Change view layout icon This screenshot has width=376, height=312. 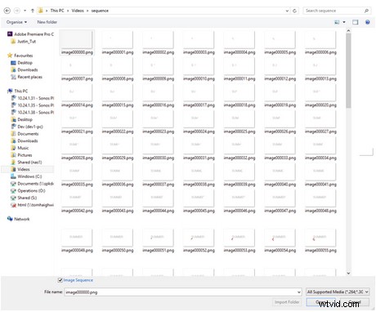(337, 22)
